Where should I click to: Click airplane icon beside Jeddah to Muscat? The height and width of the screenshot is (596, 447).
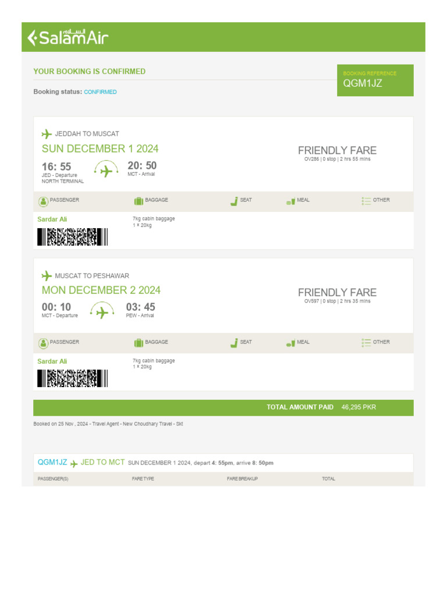pyautogui.click(x=47, y=134)
